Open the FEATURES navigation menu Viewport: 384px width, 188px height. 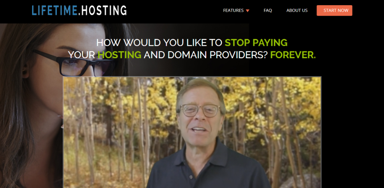point(233,11)
